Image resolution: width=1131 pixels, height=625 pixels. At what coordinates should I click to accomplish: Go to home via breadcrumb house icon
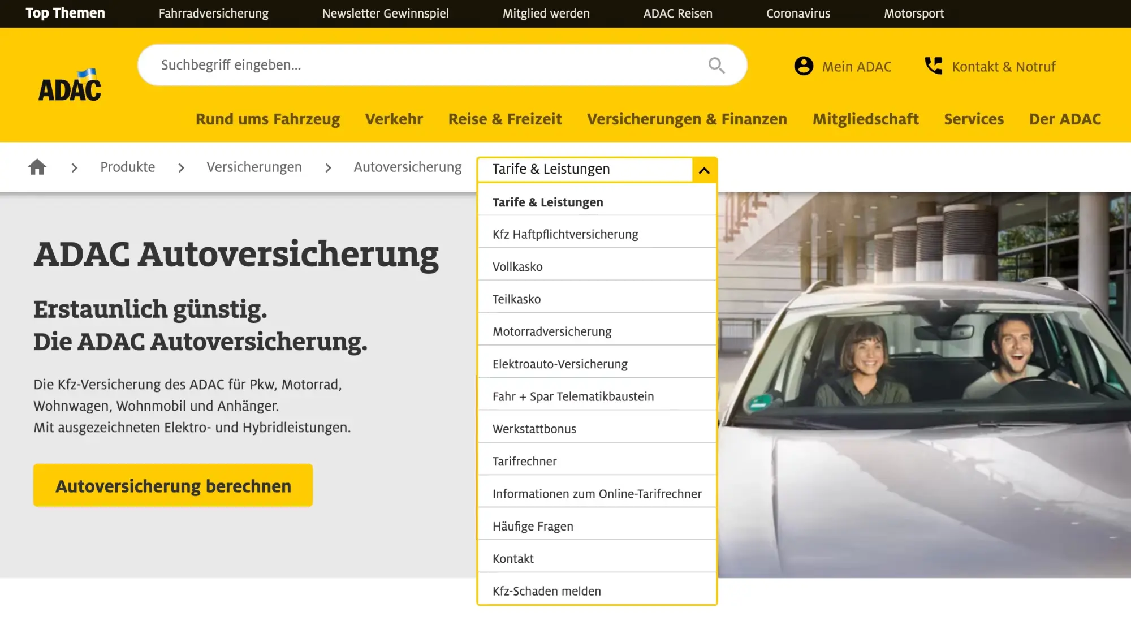37,167
